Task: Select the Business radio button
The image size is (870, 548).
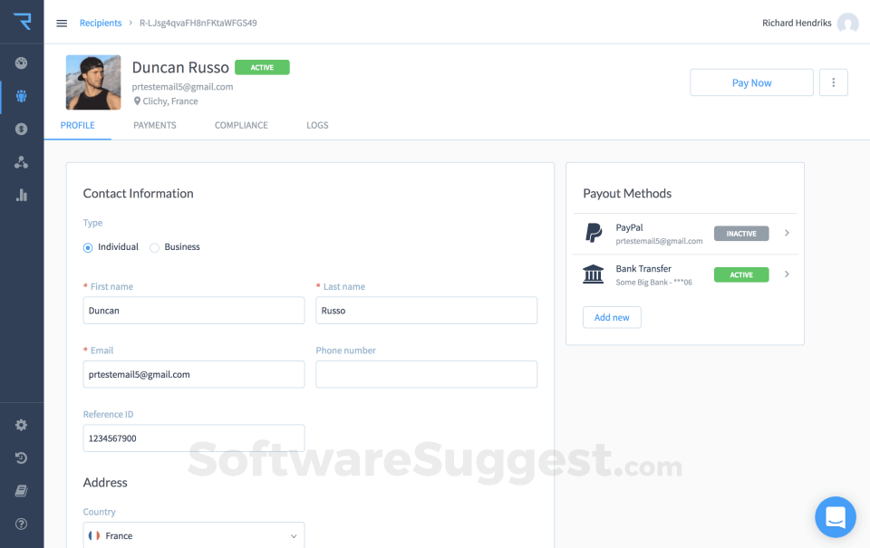Action: coord(154,247)
